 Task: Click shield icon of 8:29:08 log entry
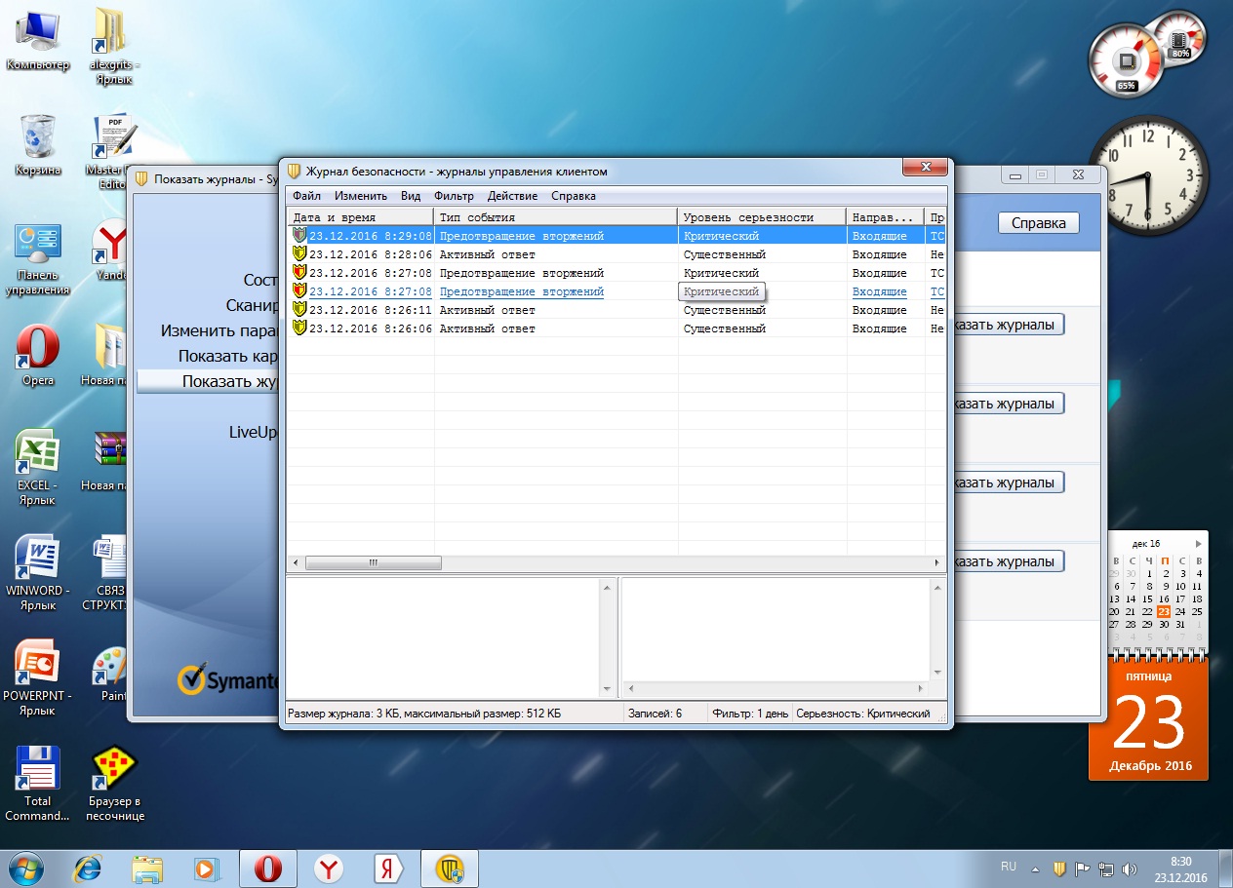click(x=298, y=236)
